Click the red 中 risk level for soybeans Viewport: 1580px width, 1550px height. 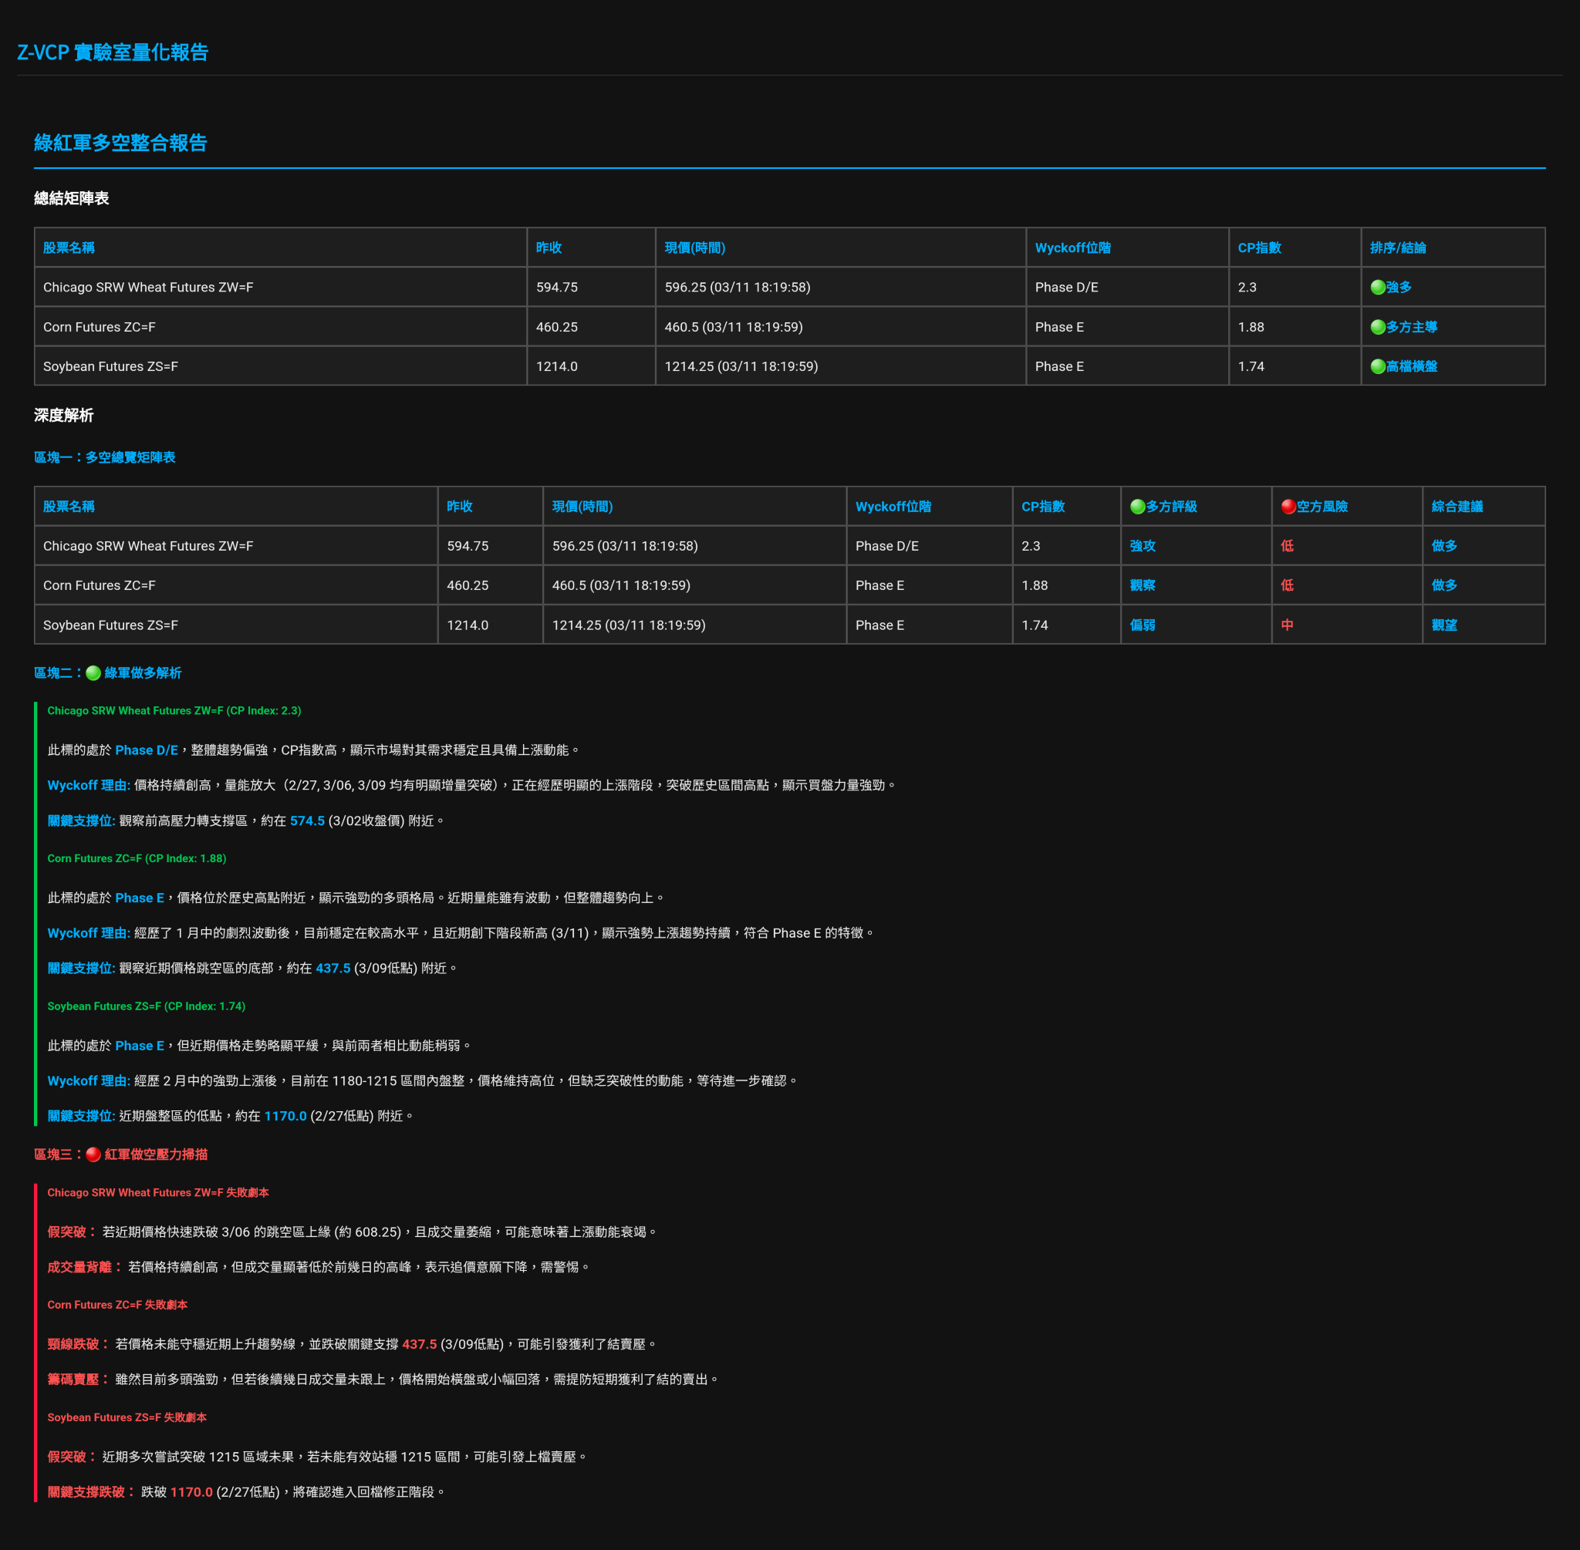(1287, 625)
